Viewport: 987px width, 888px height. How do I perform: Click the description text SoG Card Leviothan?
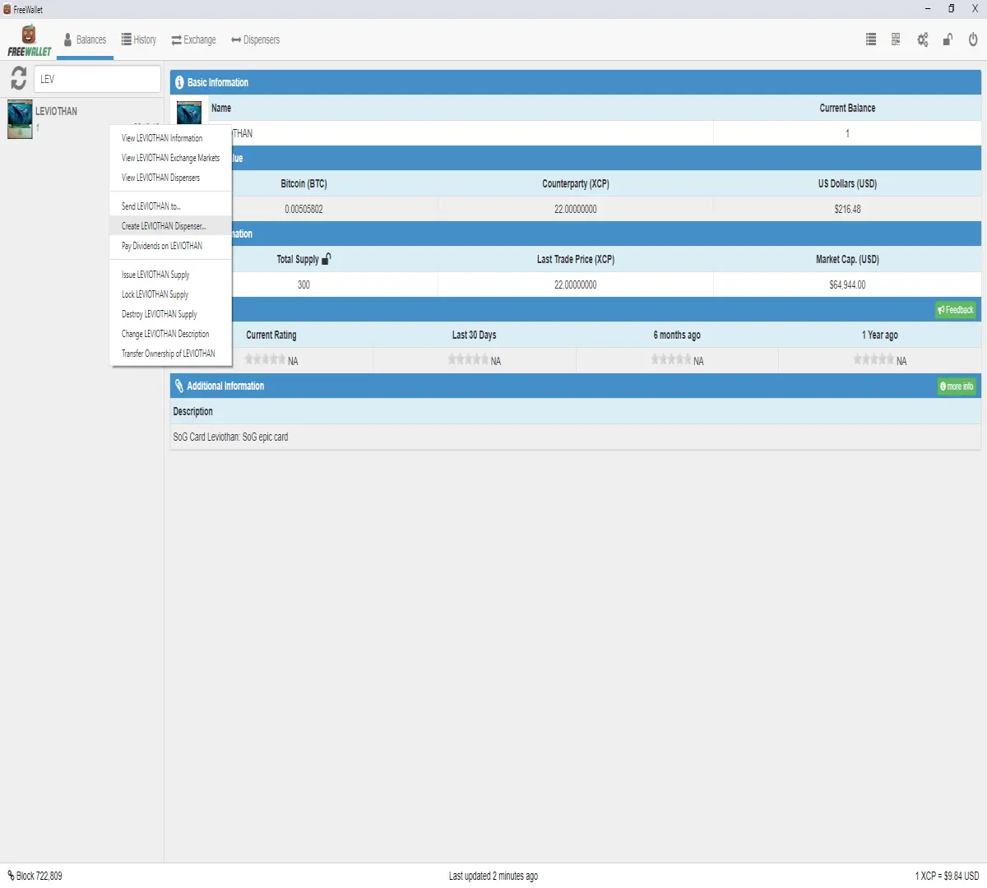click(230, 437)
